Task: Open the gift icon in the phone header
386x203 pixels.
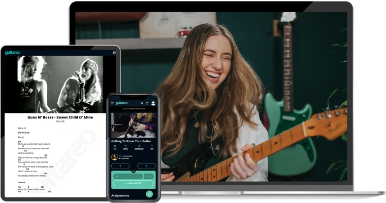Action: (147, 103)
